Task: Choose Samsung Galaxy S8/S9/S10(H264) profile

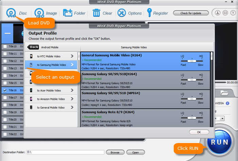Action: pos(145,80)
